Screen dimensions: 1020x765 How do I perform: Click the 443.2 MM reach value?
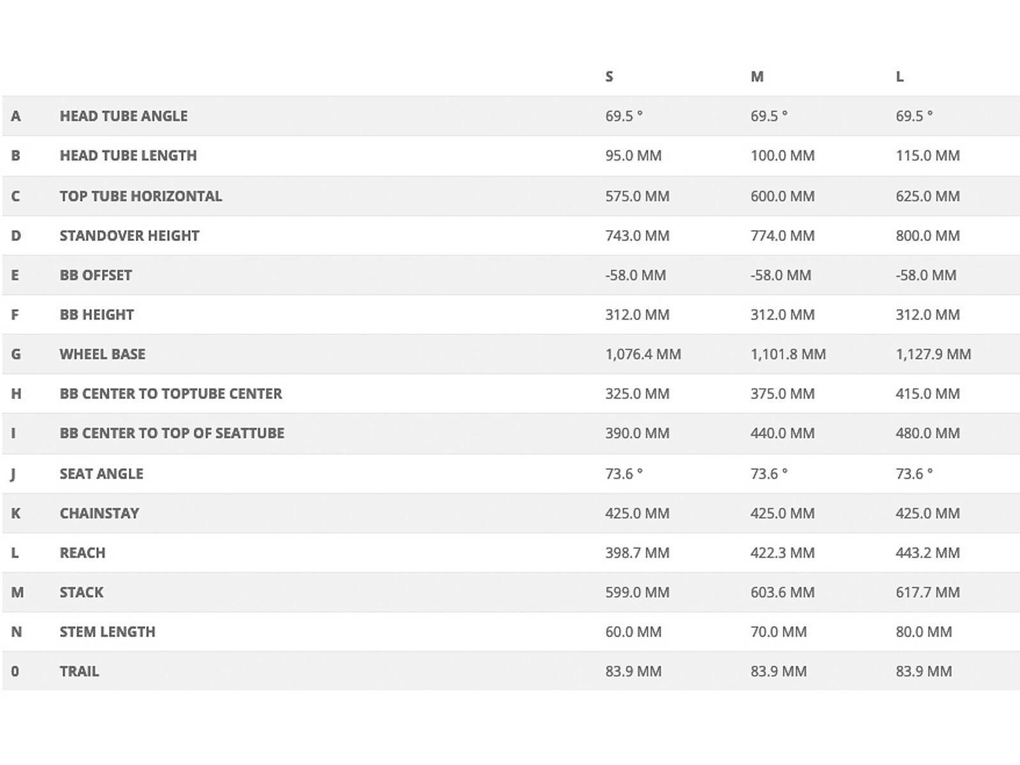pyautogui.click(x=928, y=553)
